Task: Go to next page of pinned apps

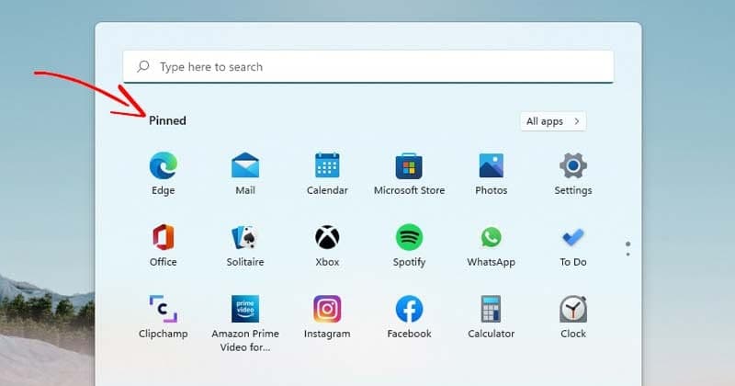Action: (x=628, y=255)
